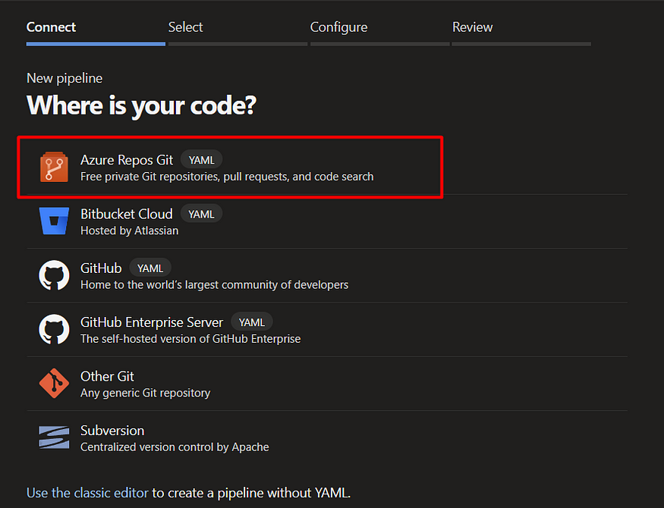
Task: Click the Bitbucket Cloud bucket icon
Action: point(54,221)
